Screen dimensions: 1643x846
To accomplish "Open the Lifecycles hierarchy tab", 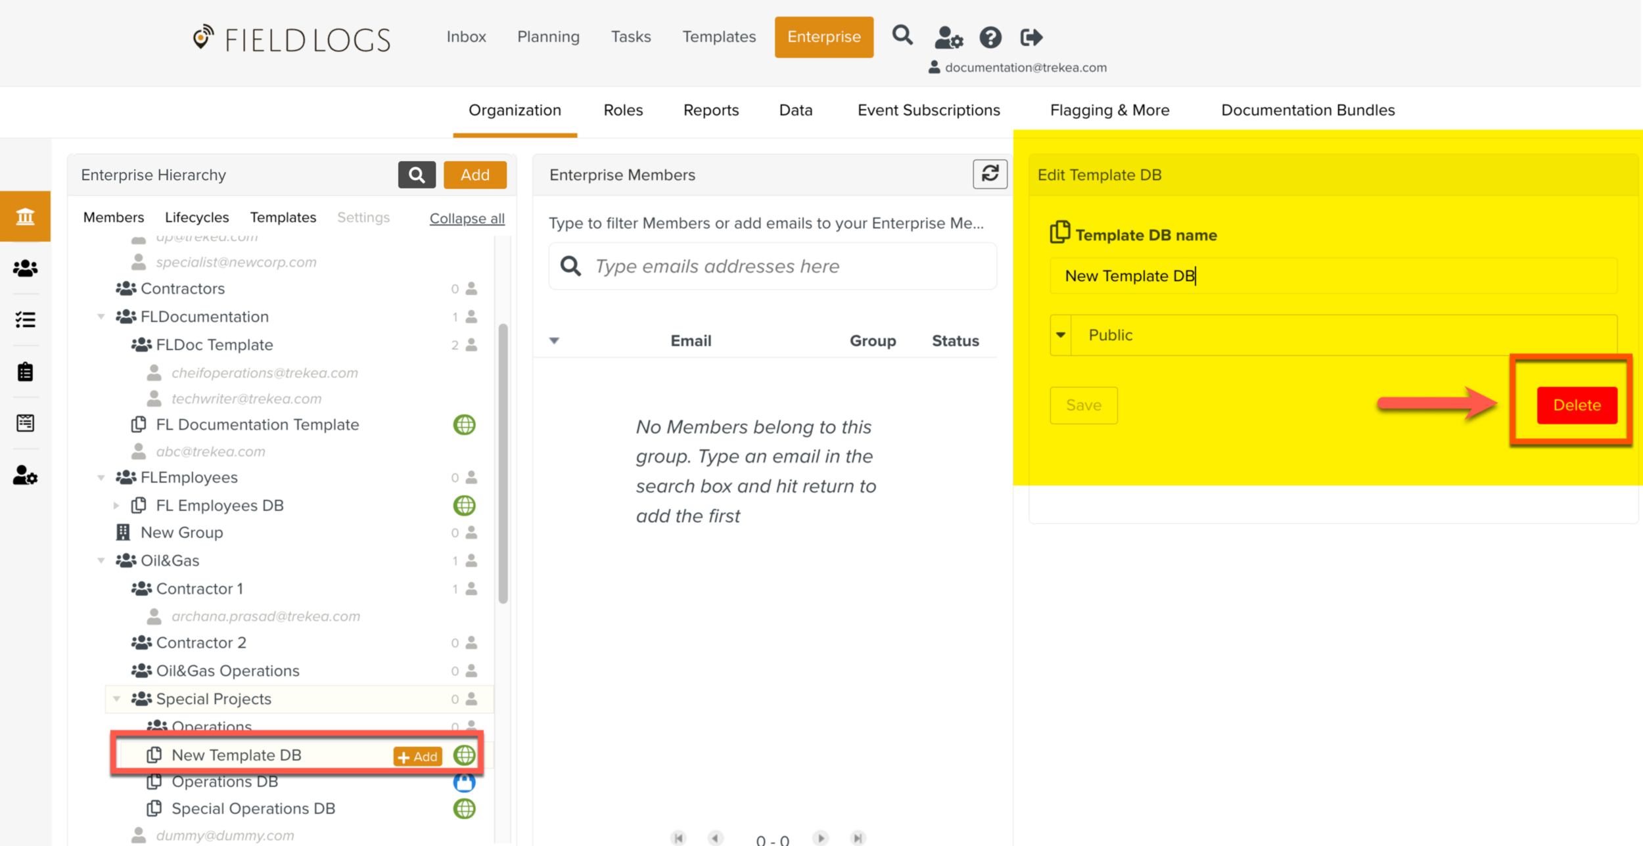I will click(x=197, y=217).
